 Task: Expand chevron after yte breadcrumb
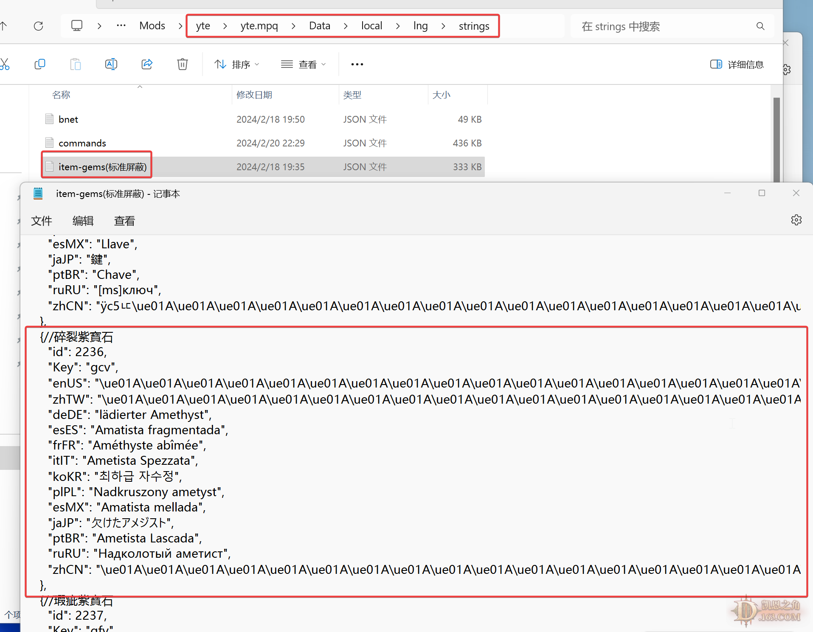pos(225,26)
